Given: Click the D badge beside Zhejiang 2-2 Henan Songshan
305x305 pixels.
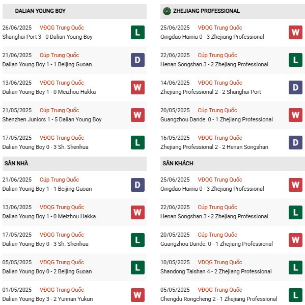Looking at the screenshot, I should point(295,142).
